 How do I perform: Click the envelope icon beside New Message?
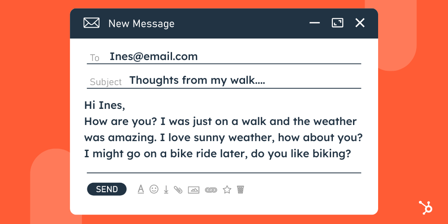[x=91, y=23]
